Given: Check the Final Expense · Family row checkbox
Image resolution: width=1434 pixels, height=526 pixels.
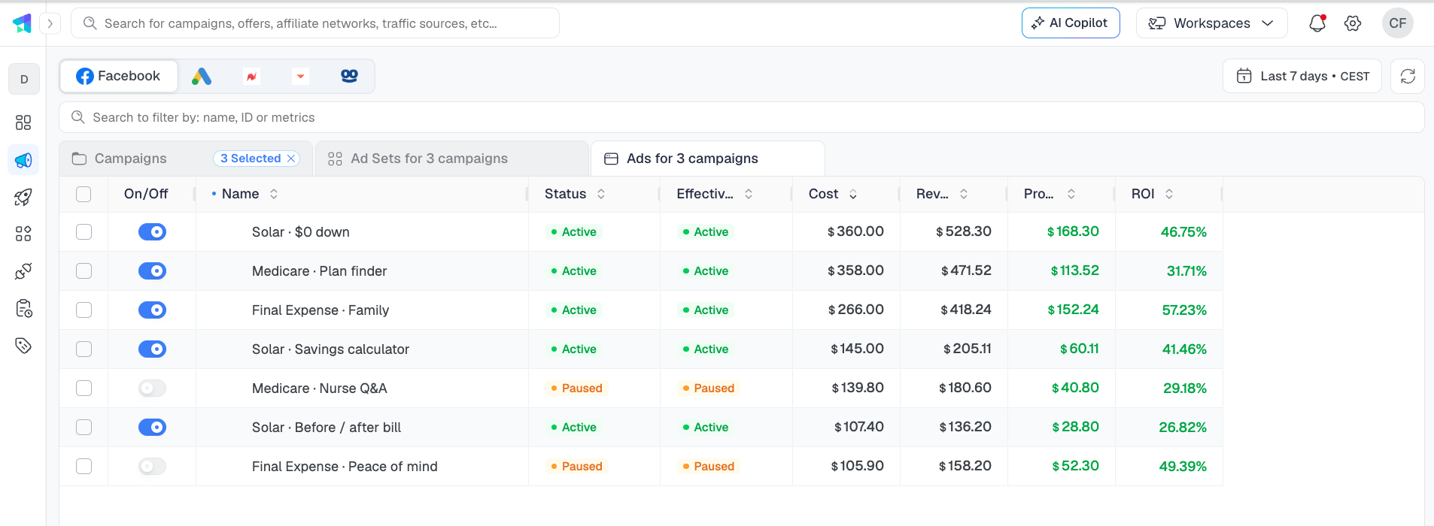Looking at the screenshot, I should (84, 310).
